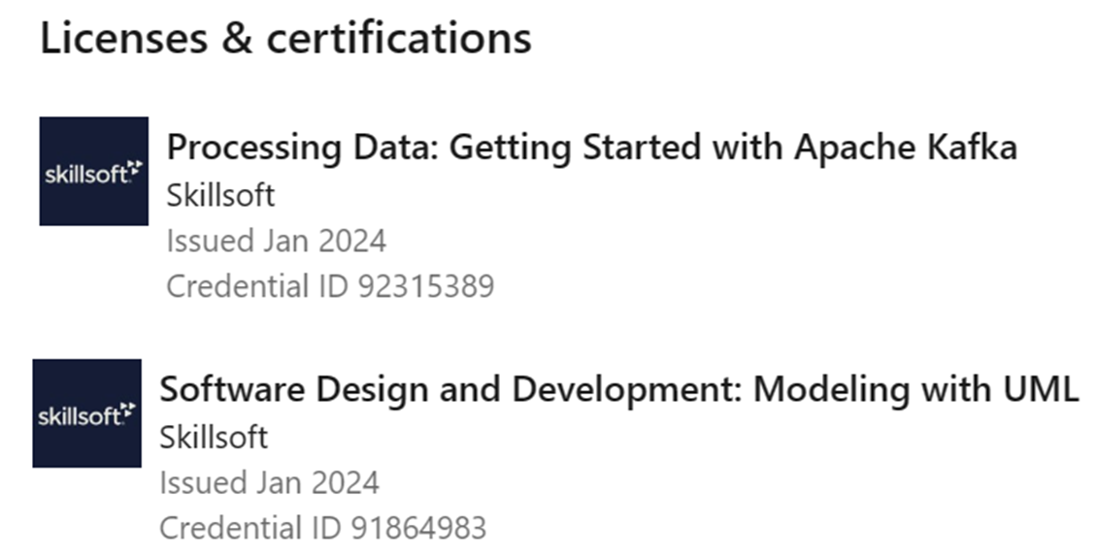This screenshot has width=1097, height=554.
Task: Open Software Design and Development: Modeling with UML
Action: [618, 389]
